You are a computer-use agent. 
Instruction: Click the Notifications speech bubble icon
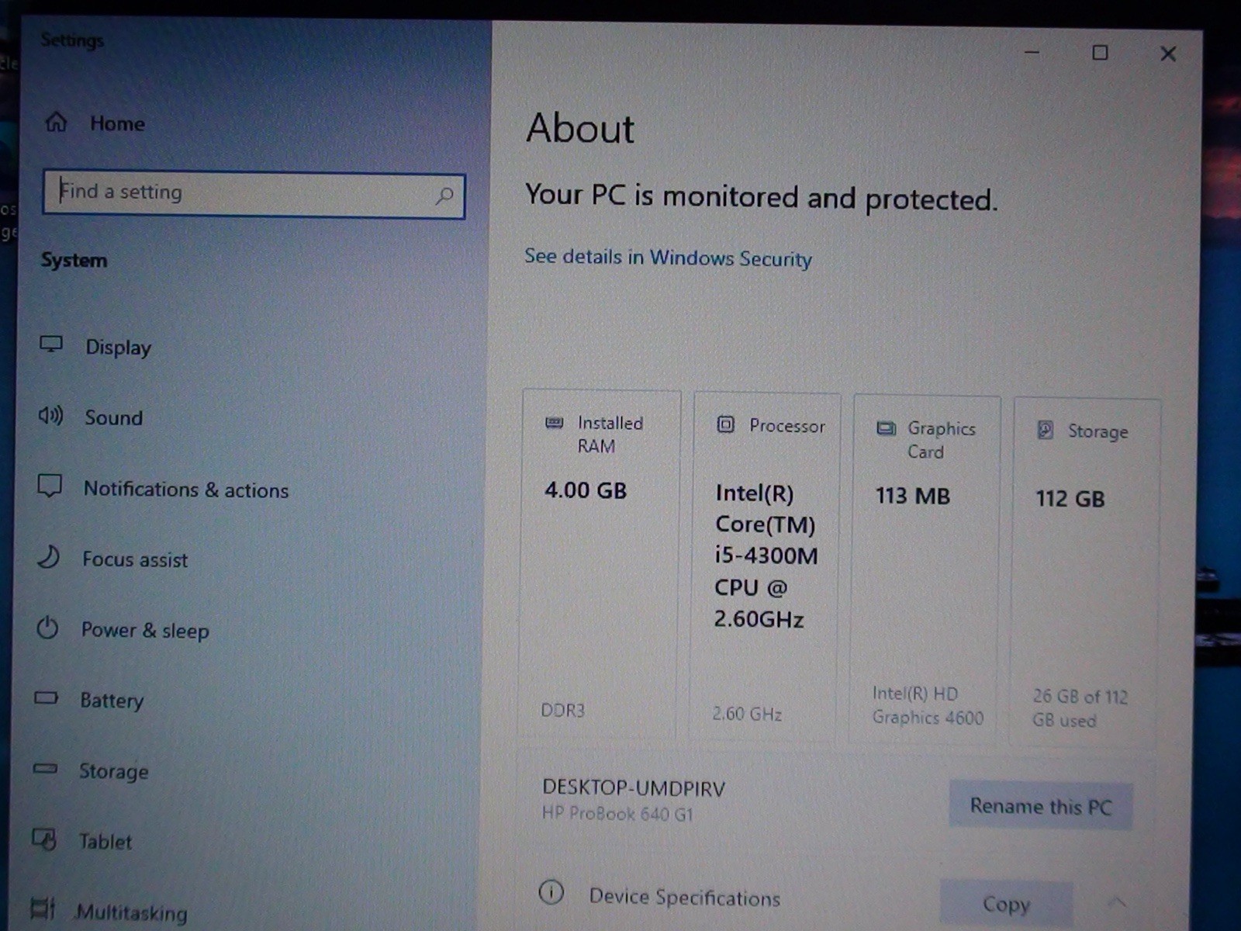(x=50, y=486)
